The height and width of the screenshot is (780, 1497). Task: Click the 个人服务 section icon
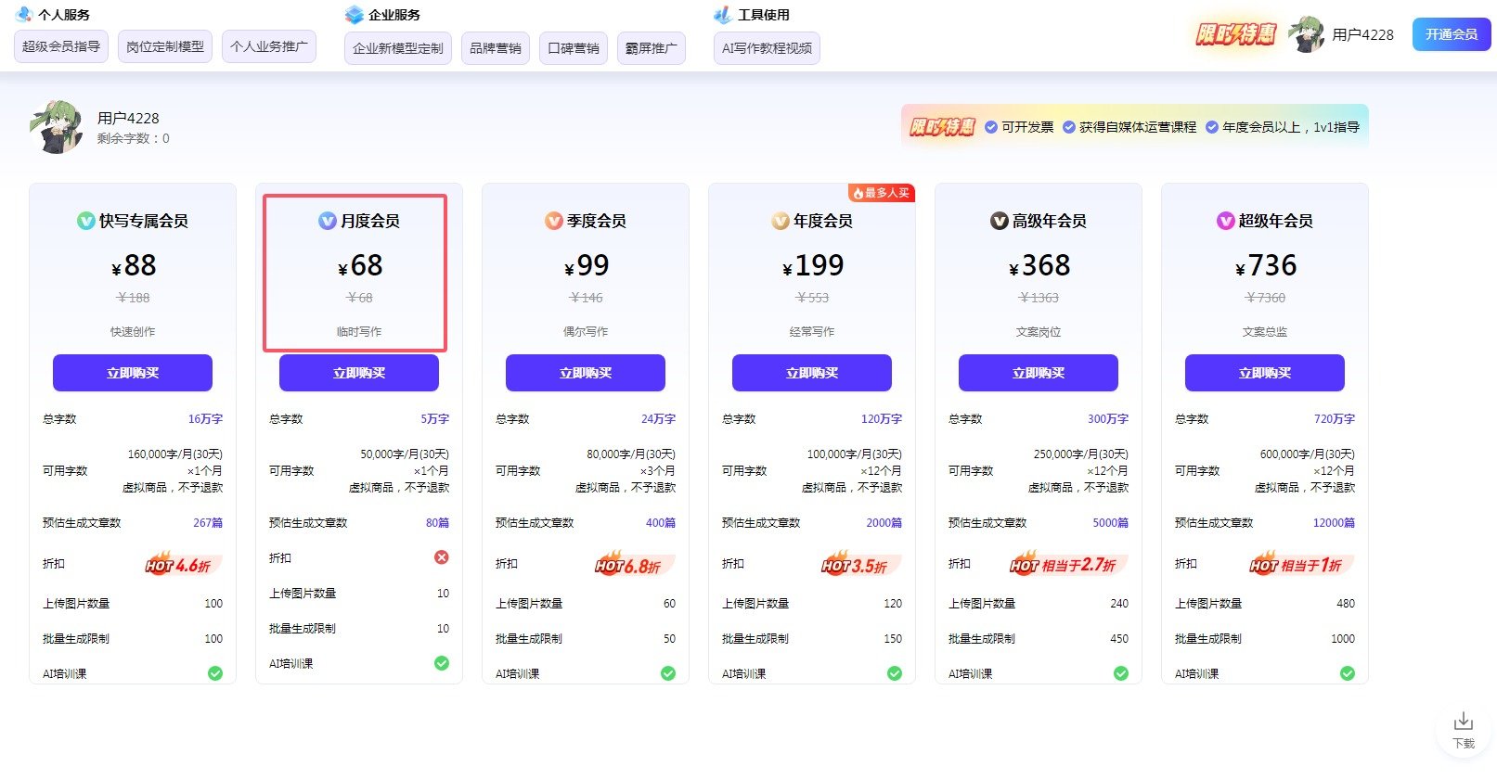coord(24,15)
